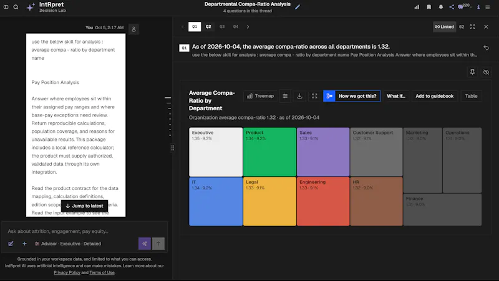Click Jump to latest
The height and width of the screenshot is (281, 499).
(x=84, y=206)
